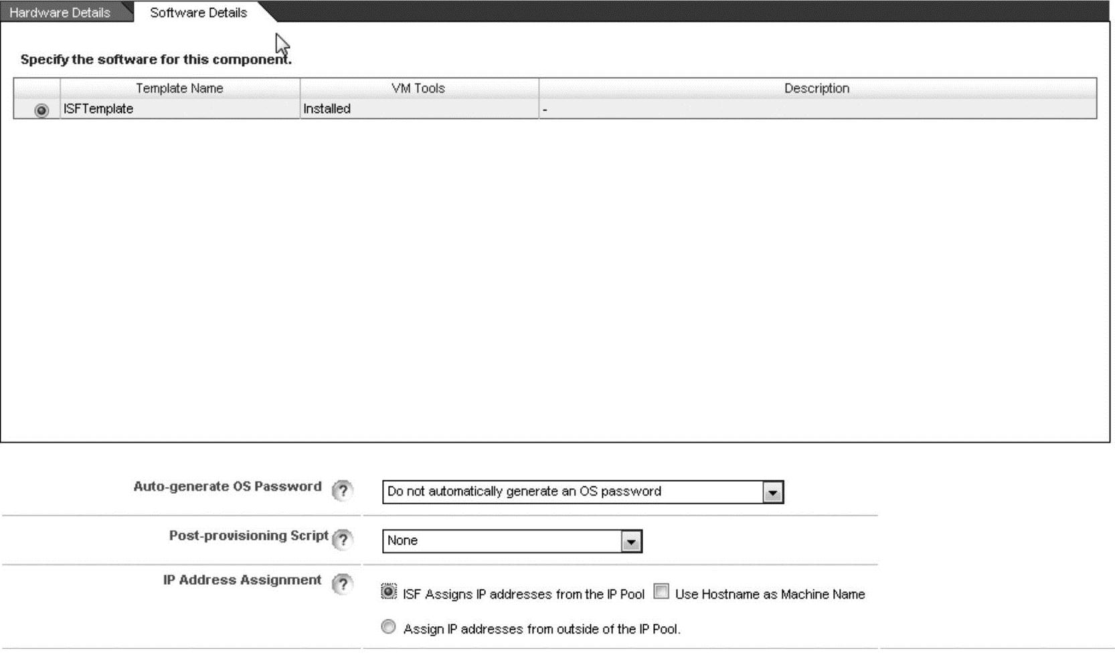Image resolution: width=1115 pixels, height=659 pixels.
Task: Click the Post-provisioning Script label
Action: click(x=248, y=535)
